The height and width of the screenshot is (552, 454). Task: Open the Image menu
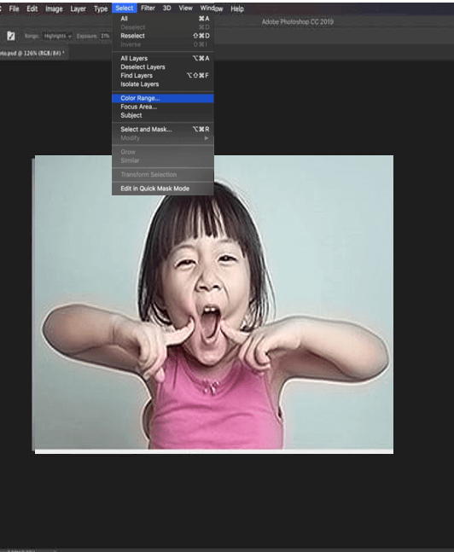pos(54,9)
